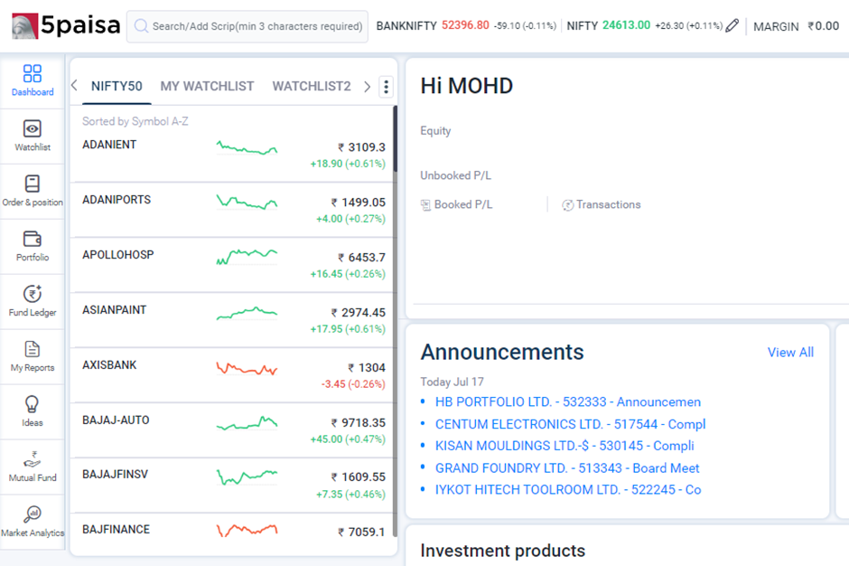
Task: Open the watchlist three-dot options menu
Action: [386, 86]
